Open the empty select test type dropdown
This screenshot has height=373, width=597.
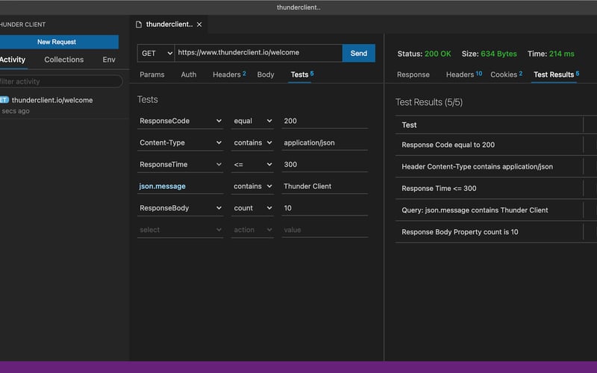pos(181,230)
